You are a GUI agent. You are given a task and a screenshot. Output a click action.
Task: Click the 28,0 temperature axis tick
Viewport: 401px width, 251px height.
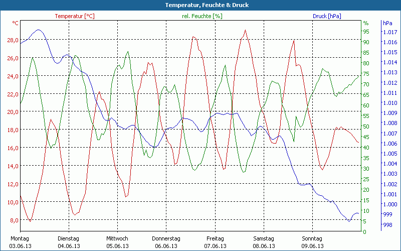click(13, 40)
